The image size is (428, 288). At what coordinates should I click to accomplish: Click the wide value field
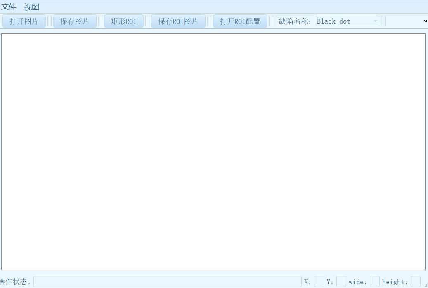click(x=374, y=282)
